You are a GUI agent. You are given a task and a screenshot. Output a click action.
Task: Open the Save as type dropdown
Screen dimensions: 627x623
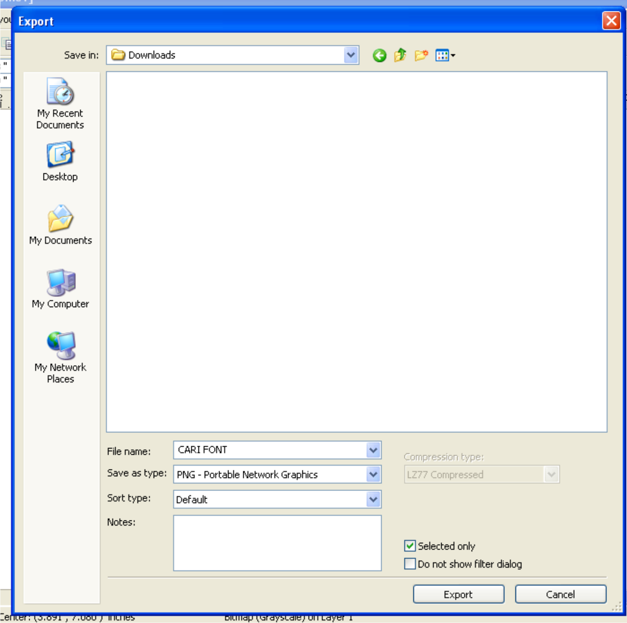tap(372, 475)
